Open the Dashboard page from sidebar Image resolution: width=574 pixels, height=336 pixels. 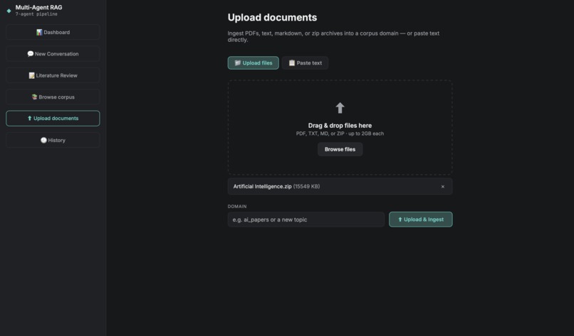pyautogui.click(x=53, y=32)
